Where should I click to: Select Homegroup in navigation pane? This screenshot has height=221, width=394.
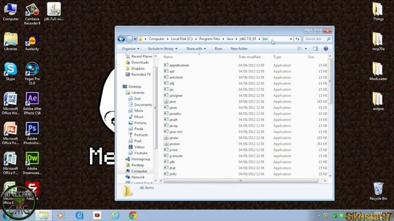point(138,159)
